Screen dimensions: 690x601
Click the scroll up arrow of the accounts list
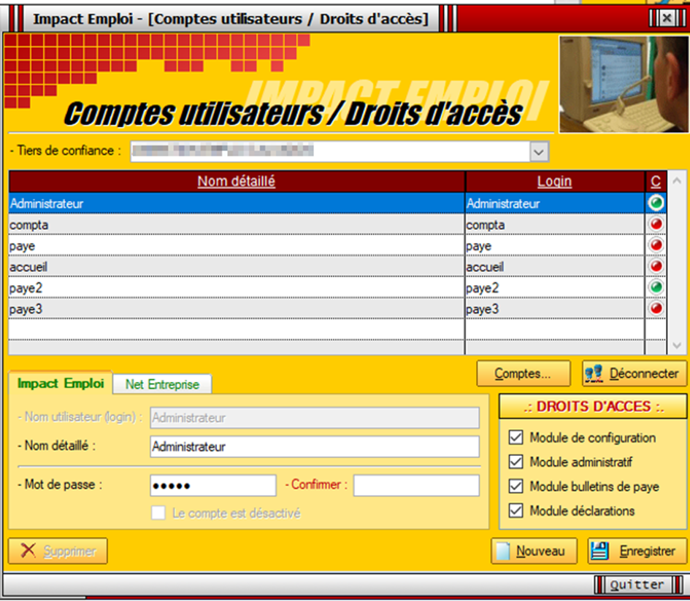click(677, 181)
